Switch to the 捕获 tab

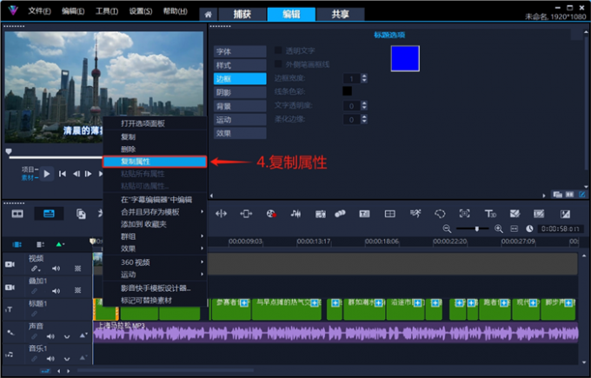tap(242, 14)
